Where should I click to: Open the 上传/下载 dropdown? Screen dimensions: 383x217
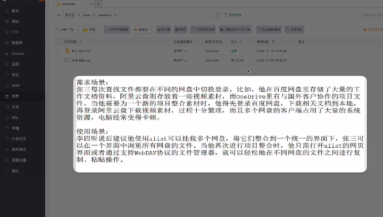[67, 30]
